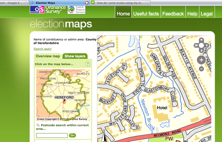Zoom out with the minus button
Screen dimensions: 222x142
(x=201, y=69)
